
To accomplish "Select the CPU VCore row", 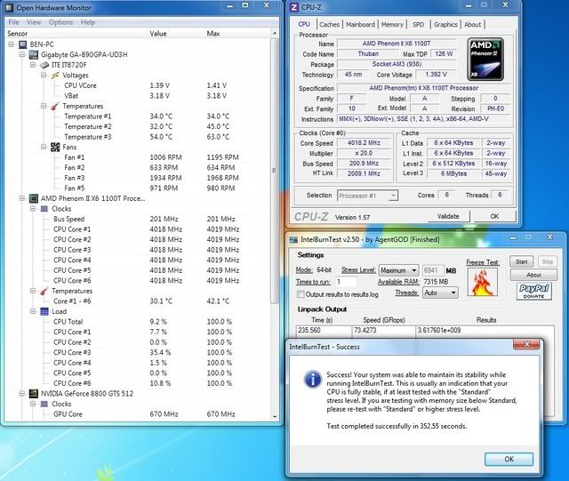I will (138, 85).
